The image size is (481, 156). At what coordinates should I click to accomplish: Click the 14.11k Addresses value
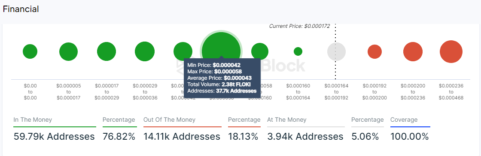pyautogui.click(x=182, y=136)
